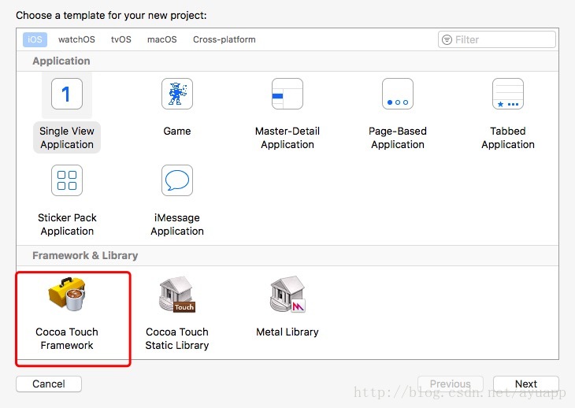This screenshot has width=575, height=408.
Task: Show Cross-platform templates tab
Action: pos(224,39)
